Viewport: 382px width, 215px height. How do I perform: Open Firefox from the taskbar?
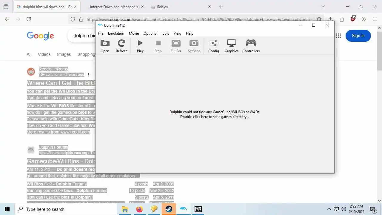139,209
